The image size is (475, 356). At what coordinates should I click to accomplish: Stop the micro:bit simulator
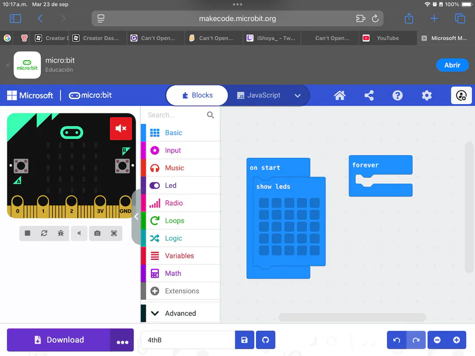tap(27, 233)
